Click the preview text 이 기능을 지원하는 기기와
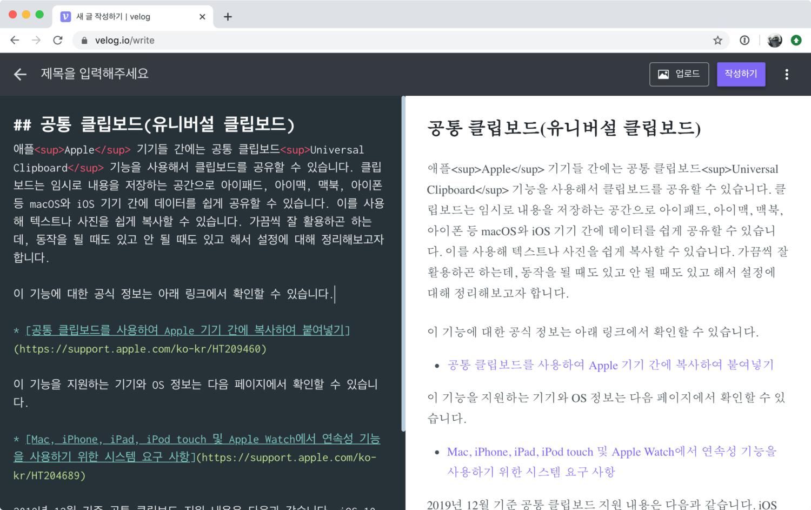The height and width of the screenshot is (510, 811). [x=606, y=408]
